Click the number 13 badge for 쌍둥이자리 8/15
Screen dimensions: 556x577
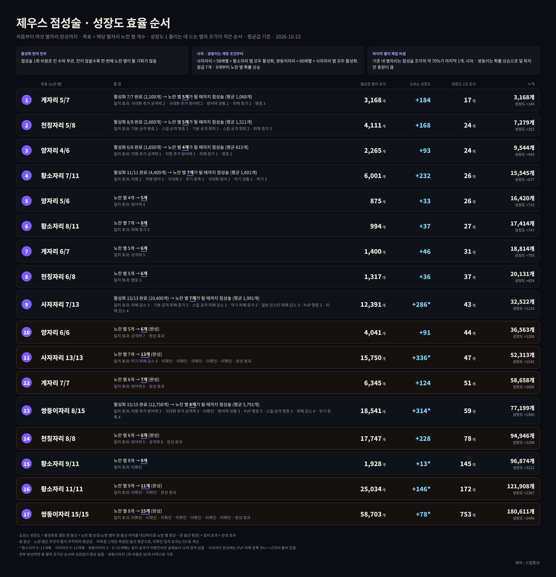tap(27, 411)
